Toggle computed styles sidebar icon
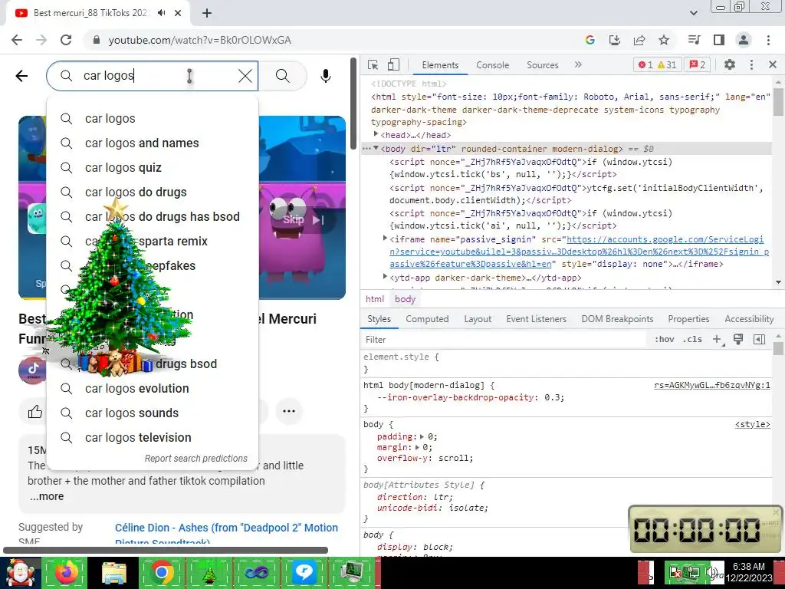Image resolution: width=785 pixels, height=589 pixels. (759, 340)
